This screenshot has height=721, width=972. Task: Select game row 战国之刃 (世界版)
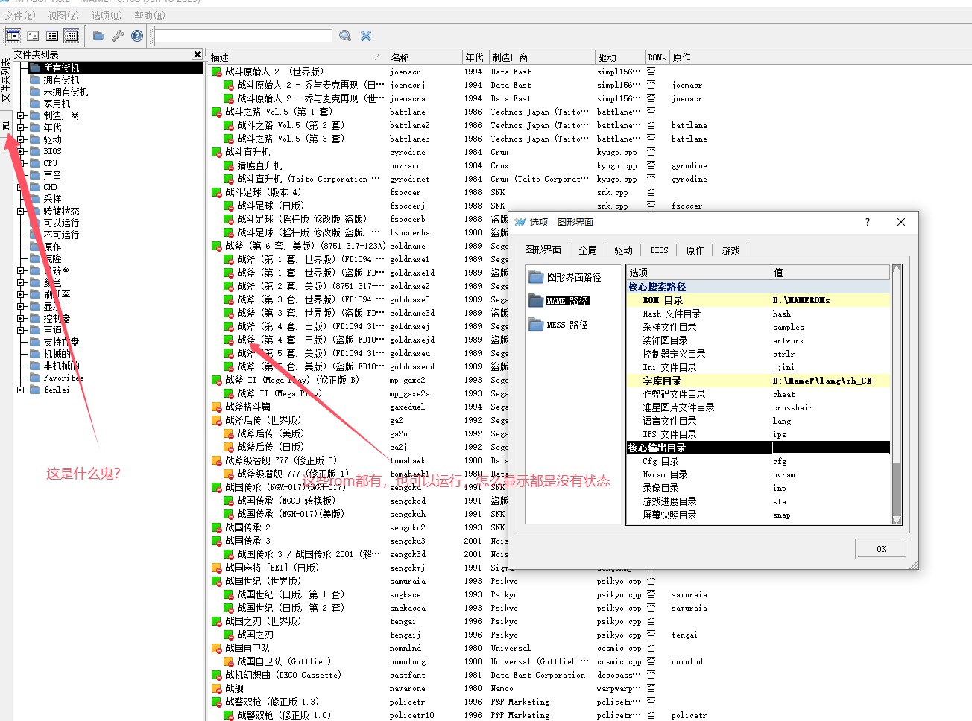click(263, 621)
